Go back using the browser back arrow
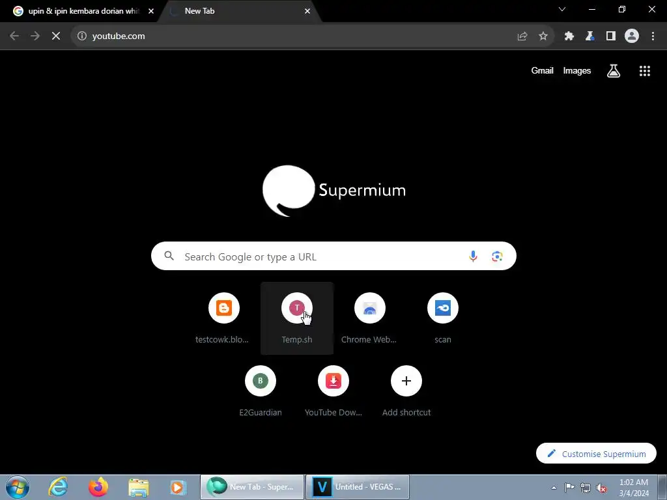 [14, 36]
